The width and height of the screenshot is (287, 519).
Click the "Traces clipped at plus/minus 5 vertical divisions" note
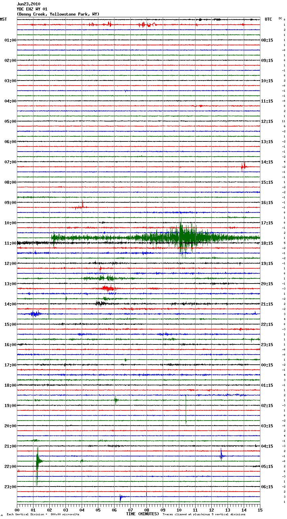coord(204,515)
